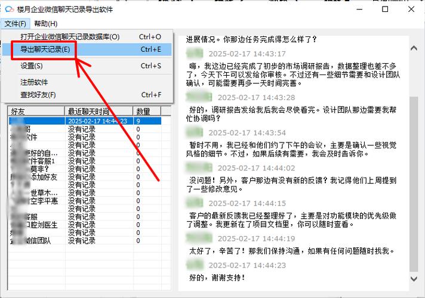
Task: Close the application window
Action: (411, 9)
